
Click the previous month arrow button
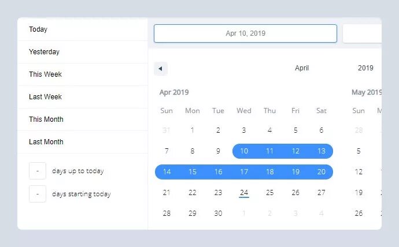pos(161,69)
